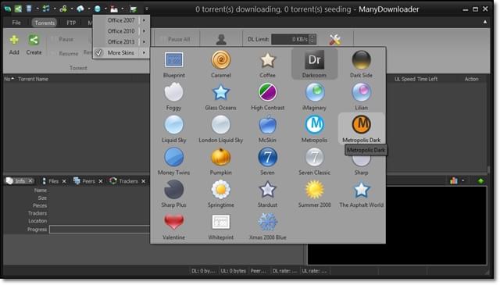Choose the Glass Oceans skin
The height and width of the screenshot is (285, 500).
(x=220, y=92)
